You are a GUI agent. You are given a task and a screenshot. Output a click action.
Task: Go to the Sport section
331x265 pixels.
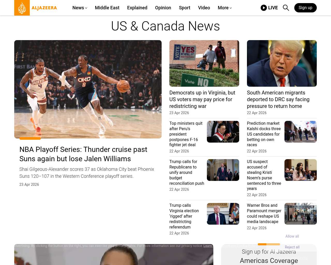click(184, 8)
